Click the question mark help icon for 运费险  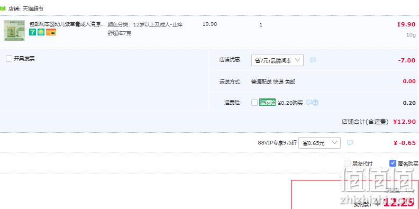click(315, 103)
